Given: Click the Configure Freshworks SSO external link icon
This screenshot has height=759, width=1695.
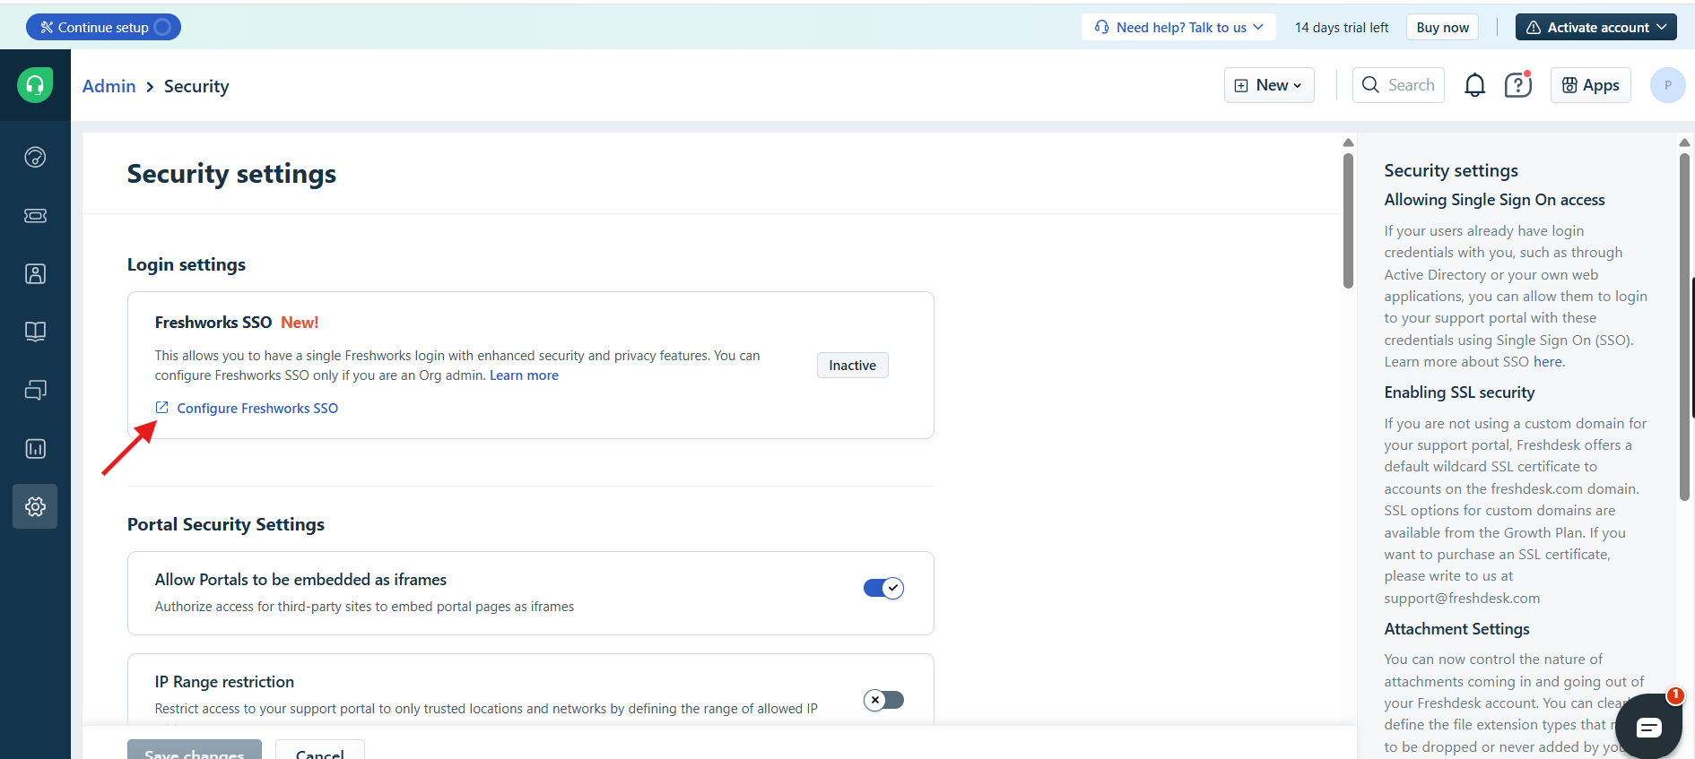Looking at the screenshot, I should 162,408.
